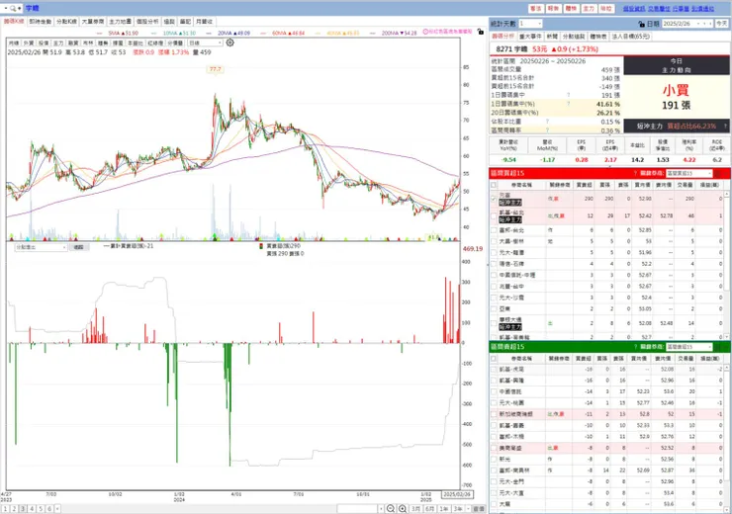Click red square icon in 區間買超15 header

718,174
